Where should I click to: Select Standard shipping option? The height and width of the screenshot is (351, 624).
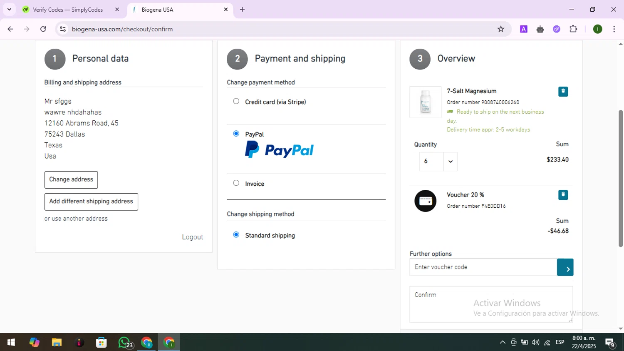tap(236, 235)
